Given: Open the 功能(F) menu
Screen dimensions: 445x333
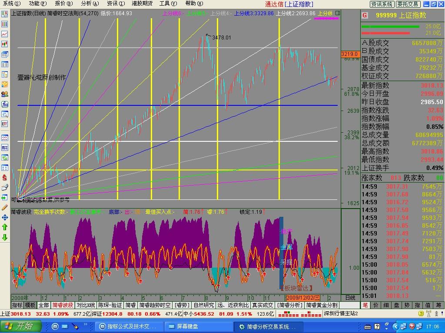Looking at the screenshot, I should click(38, 3).
